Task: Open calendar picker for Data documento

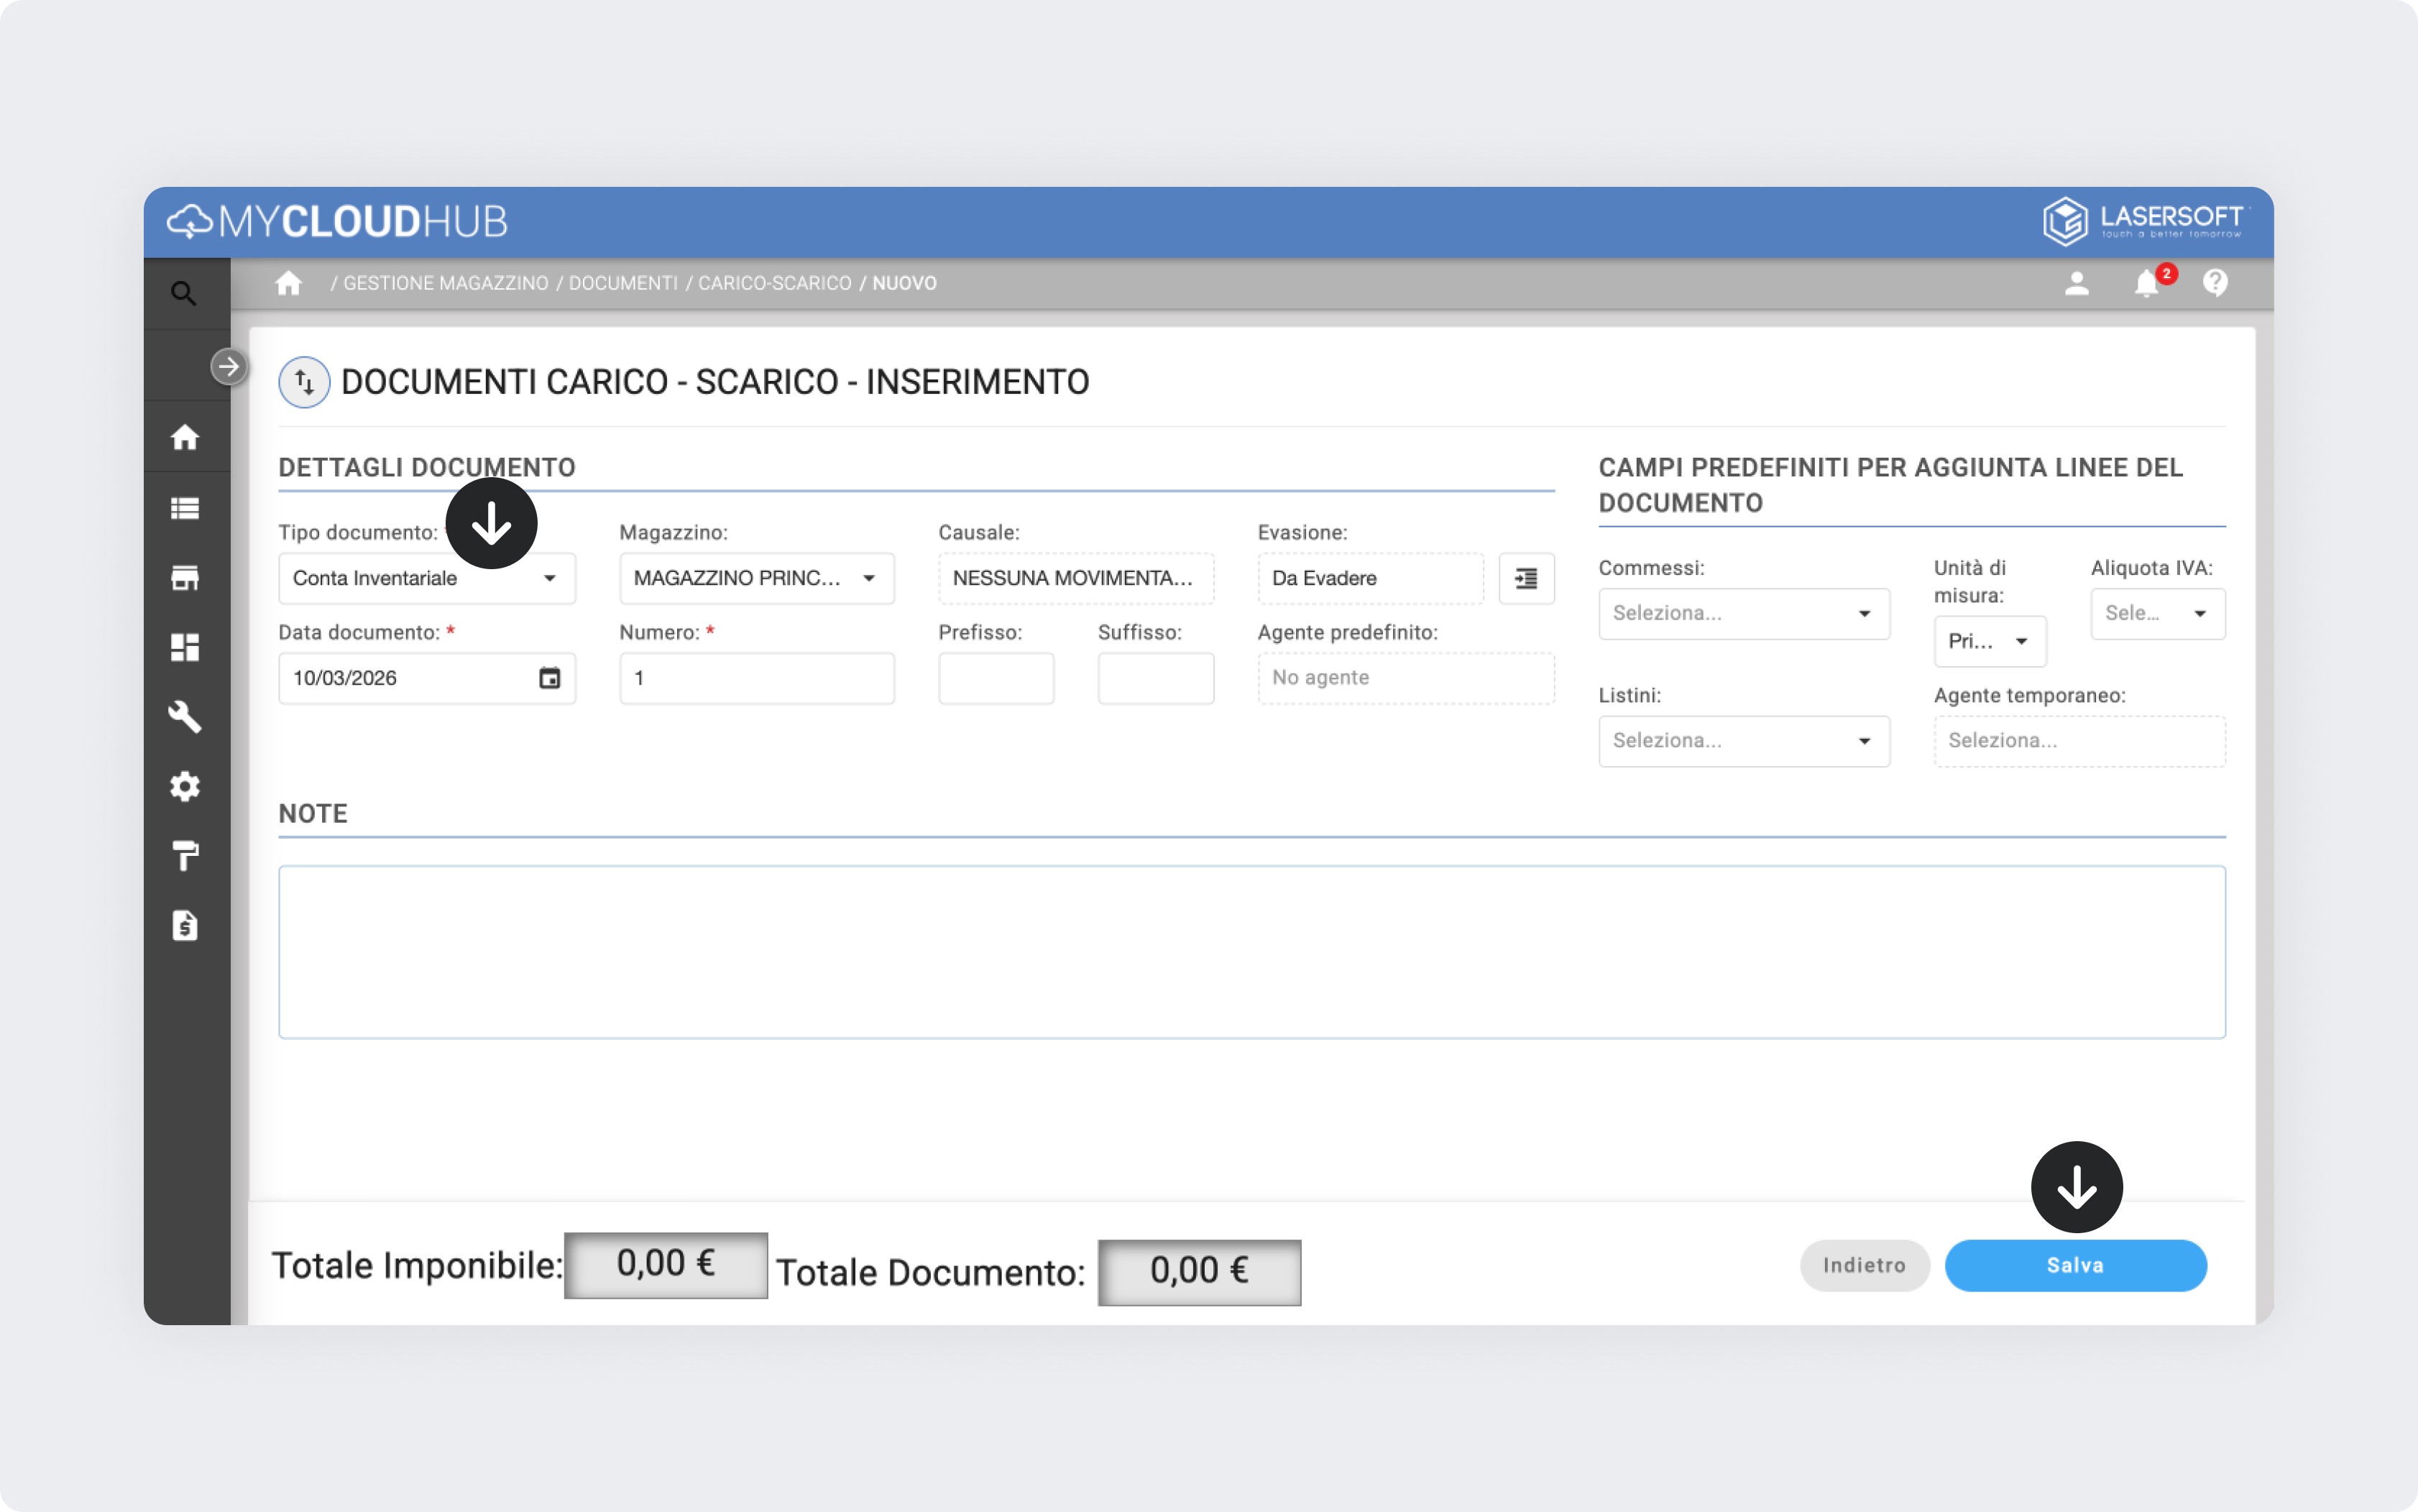Action: click(549, 678)
